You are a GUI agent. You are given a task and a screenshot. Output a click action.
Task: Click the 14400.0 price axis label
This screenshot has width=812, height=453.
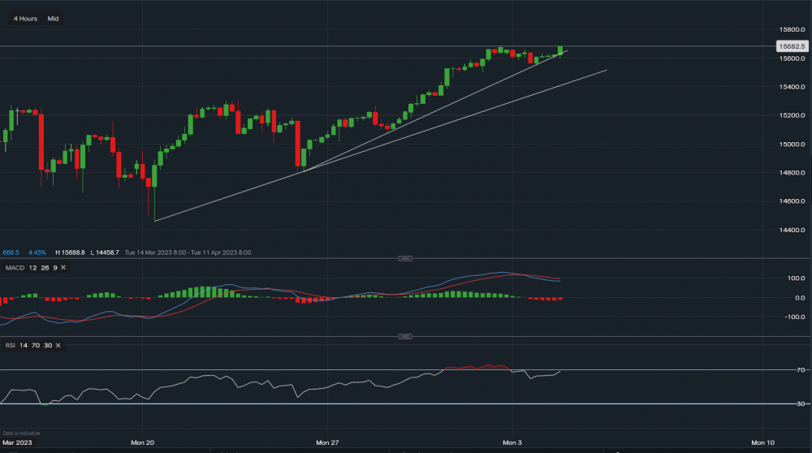point(793,230)
